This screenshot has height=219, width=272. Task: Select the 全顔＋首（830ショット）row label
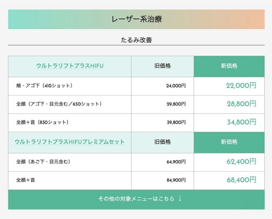pyautogui.click(x=42, y=122)
